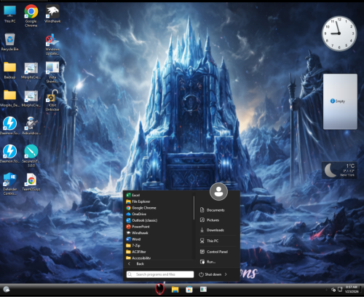Screen dimensions: 364x297
Task: Open File Explorer from the taskbar
Action: pyautogui.click(x=175, y=290)
